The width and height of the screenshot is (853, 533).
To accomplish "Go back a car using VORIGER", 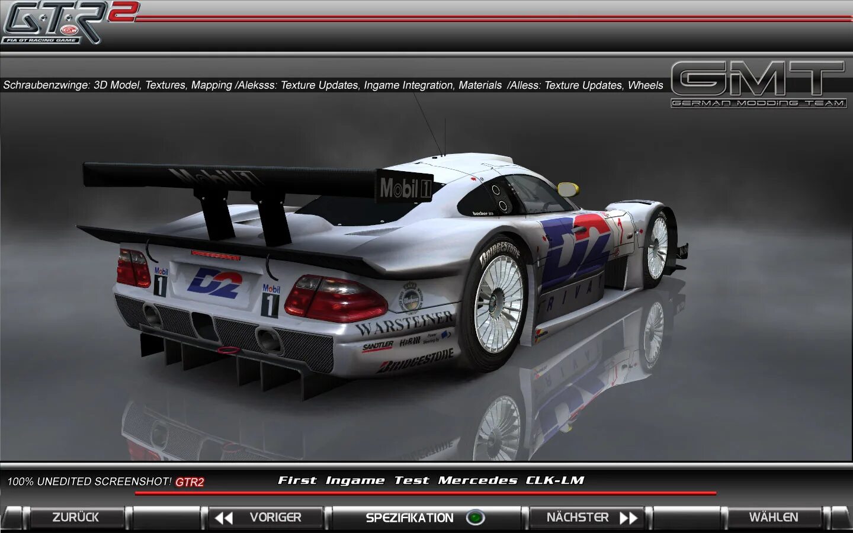I will [267, 517].
